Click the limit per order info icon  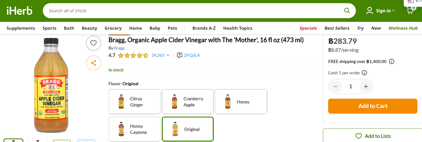[x=364, y=73]
